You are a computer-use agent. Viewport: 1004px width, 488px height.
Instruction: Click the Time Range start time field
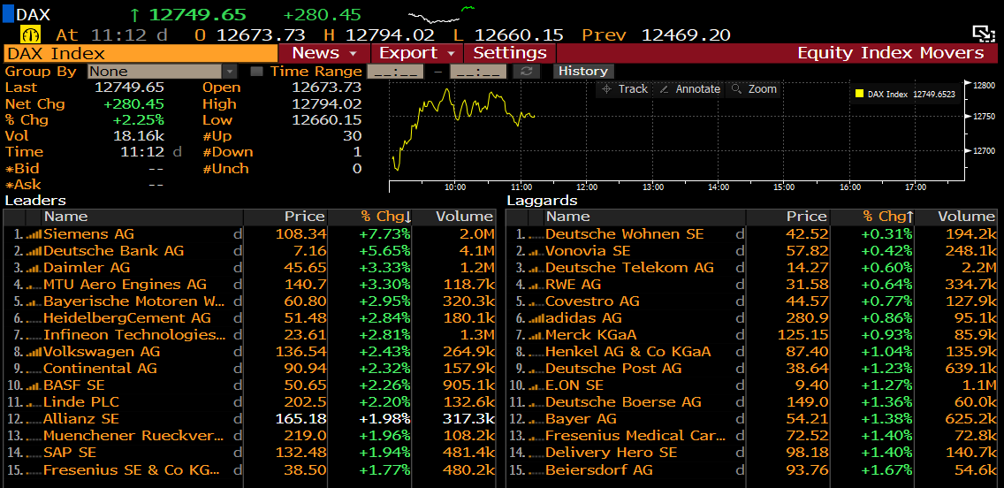click(395, 71)
